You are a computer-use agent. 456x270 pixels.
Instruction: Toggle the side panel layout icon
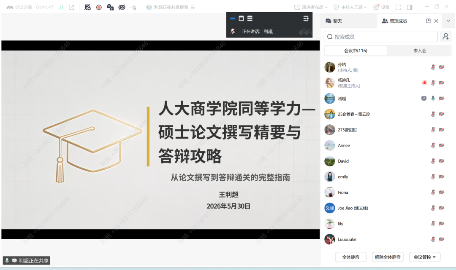tap(410, 7)
